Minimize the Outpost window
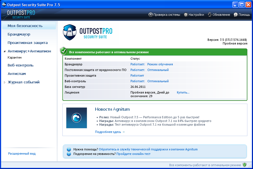 click(x=235, y=5)
